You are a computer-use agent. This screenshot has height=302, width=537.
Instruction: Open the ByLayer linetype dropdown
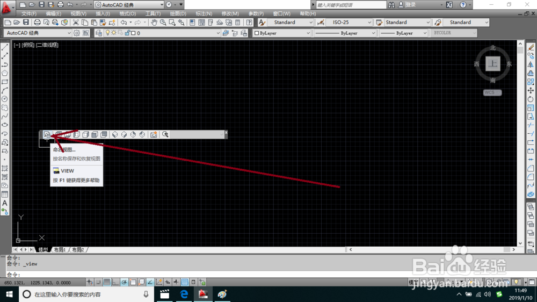345,33
